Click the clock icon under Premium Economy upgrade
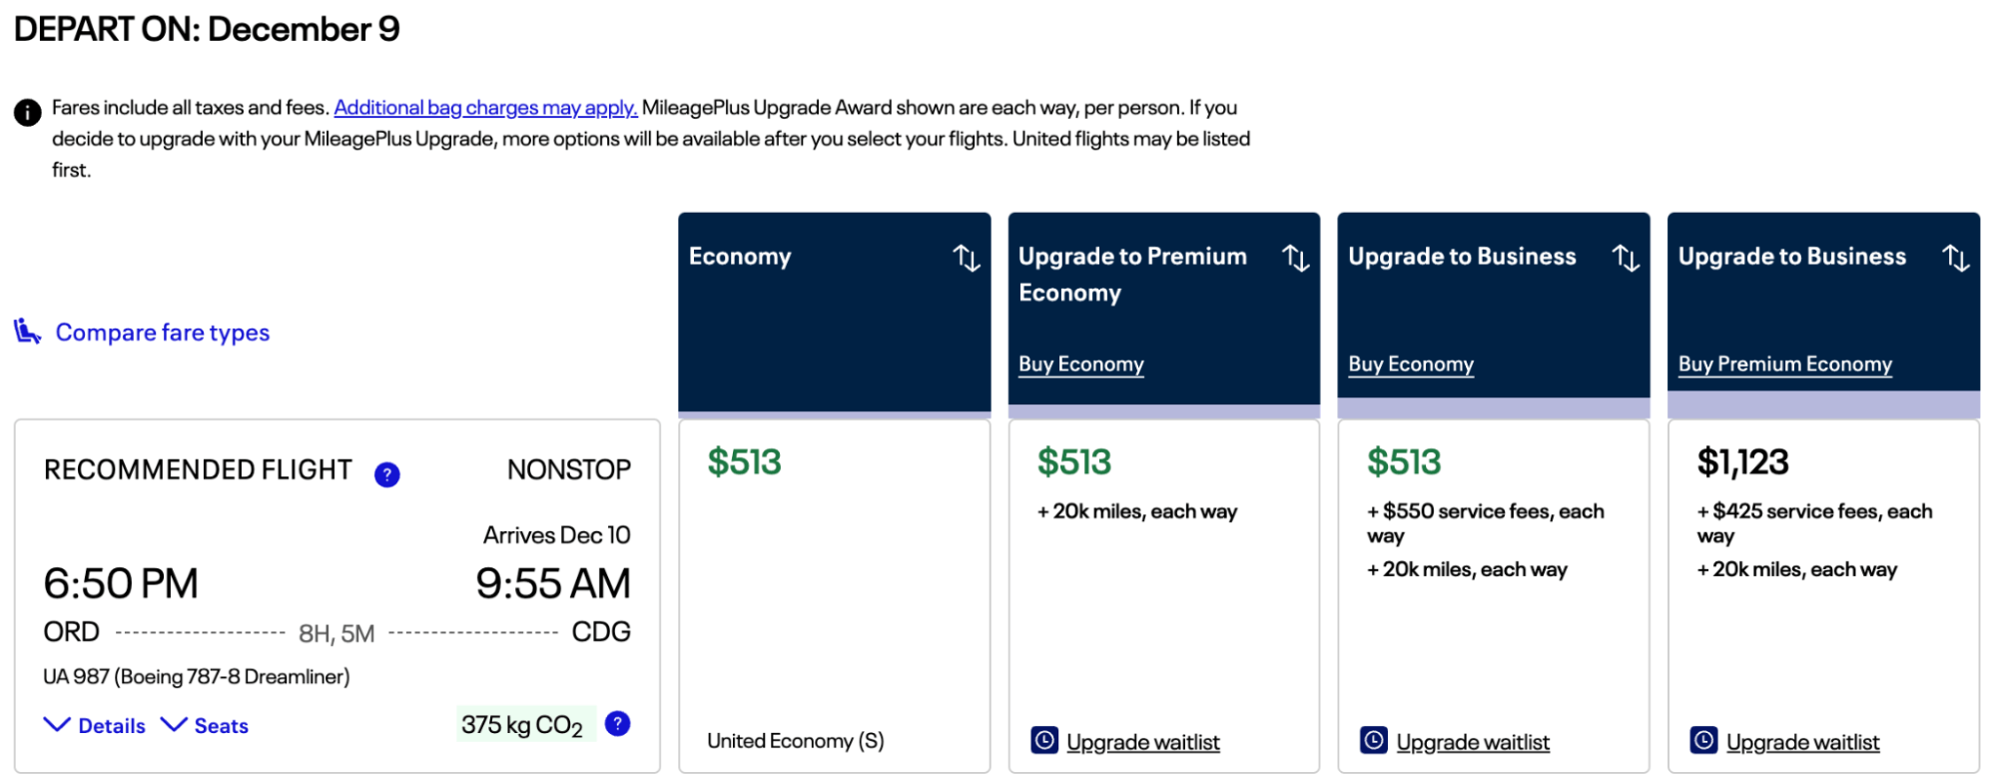 coord(1044,741)
